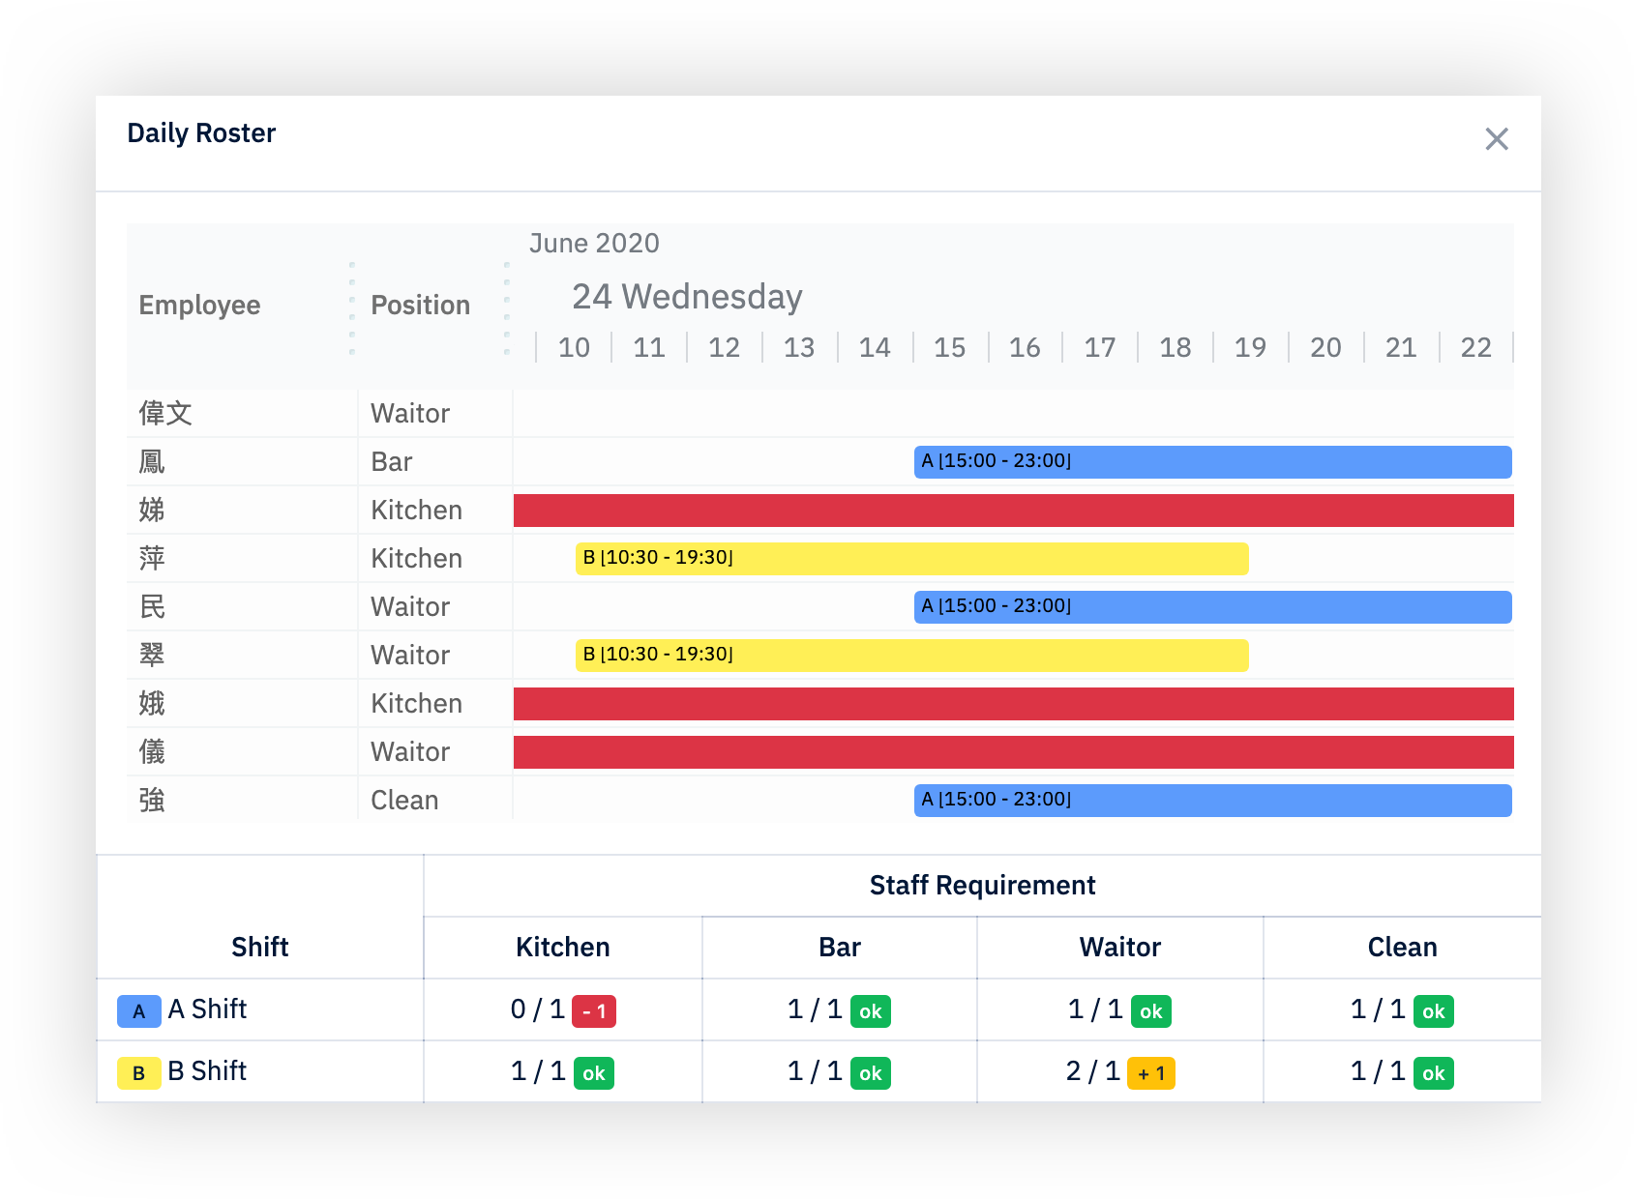The image size is (1637, 1199).
Task: Click the Position column header
Action: tap(420, 305)
